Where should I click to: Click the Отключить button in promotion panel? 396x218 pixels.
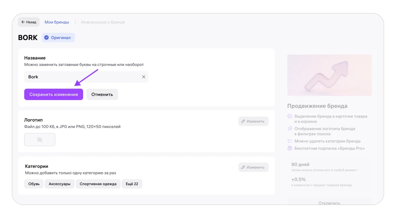click(329, 203)
